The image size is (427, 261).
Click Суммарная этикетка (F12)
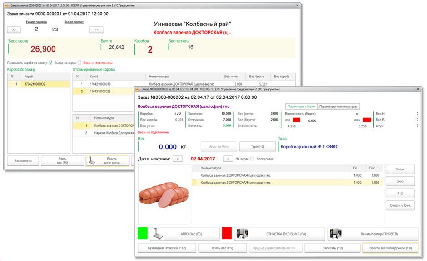(x=167, y=248)
